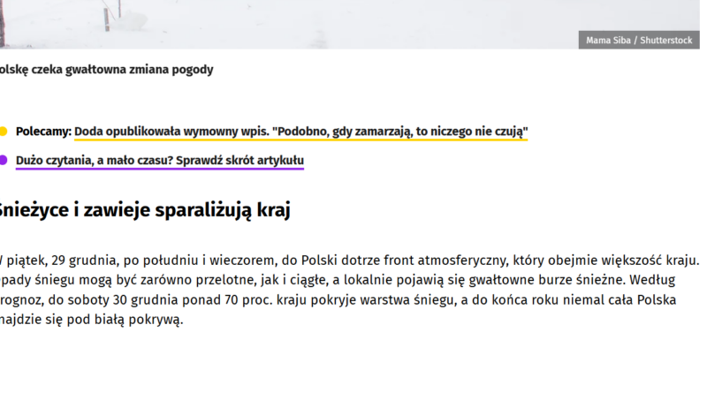Image resolution: width=707 pixels, height=393 pixels.
Task: Click the yellow bullet dot beside Polecamy
Action: click(x=4, y=132)
